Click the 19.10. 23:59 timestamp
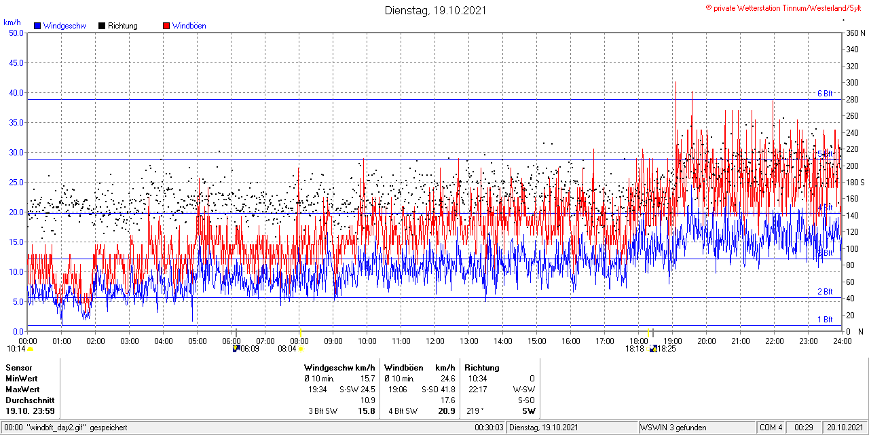Screen dimensions: 869x435 30,411
